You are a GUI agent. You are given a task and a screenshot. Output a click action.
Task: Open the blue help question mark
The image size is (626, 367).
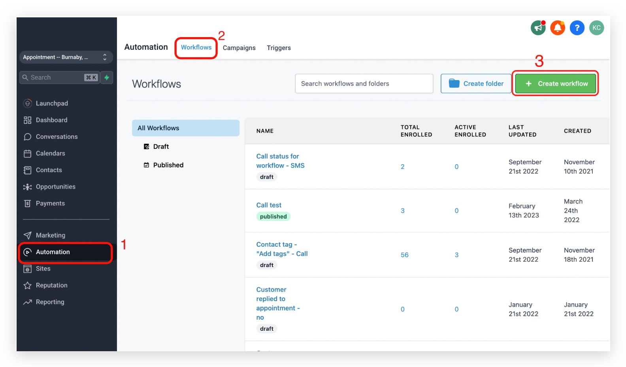pyautogui.click(x=577, y=28)
